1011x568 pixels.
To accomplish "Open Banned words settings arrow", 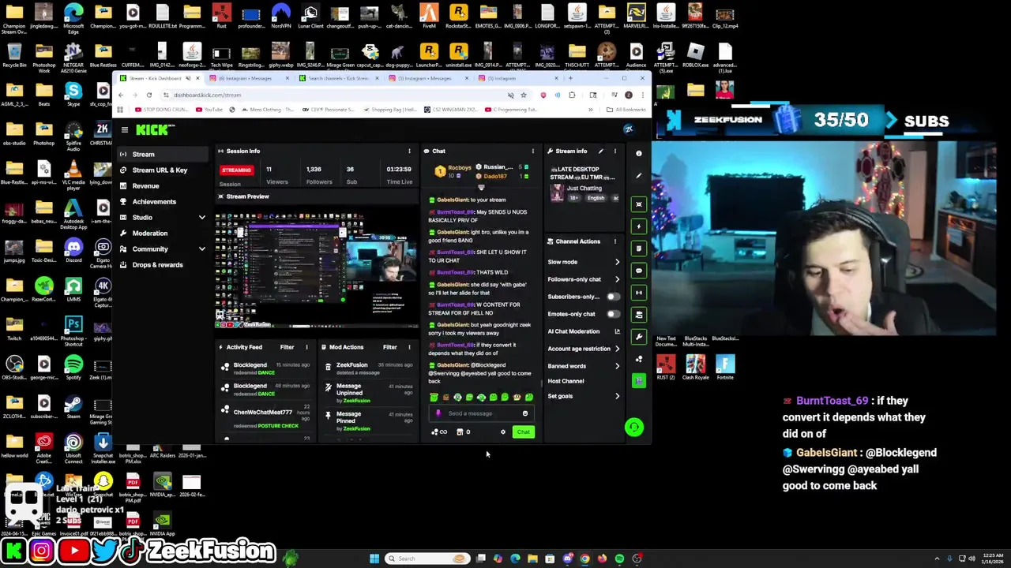I will point(617,366).
